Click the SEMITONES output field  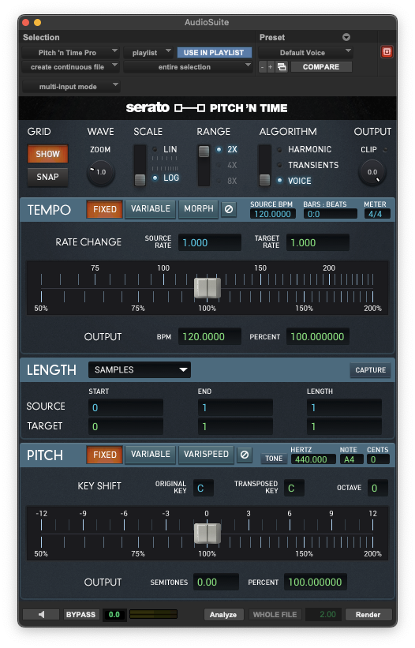tap(216, 582)
